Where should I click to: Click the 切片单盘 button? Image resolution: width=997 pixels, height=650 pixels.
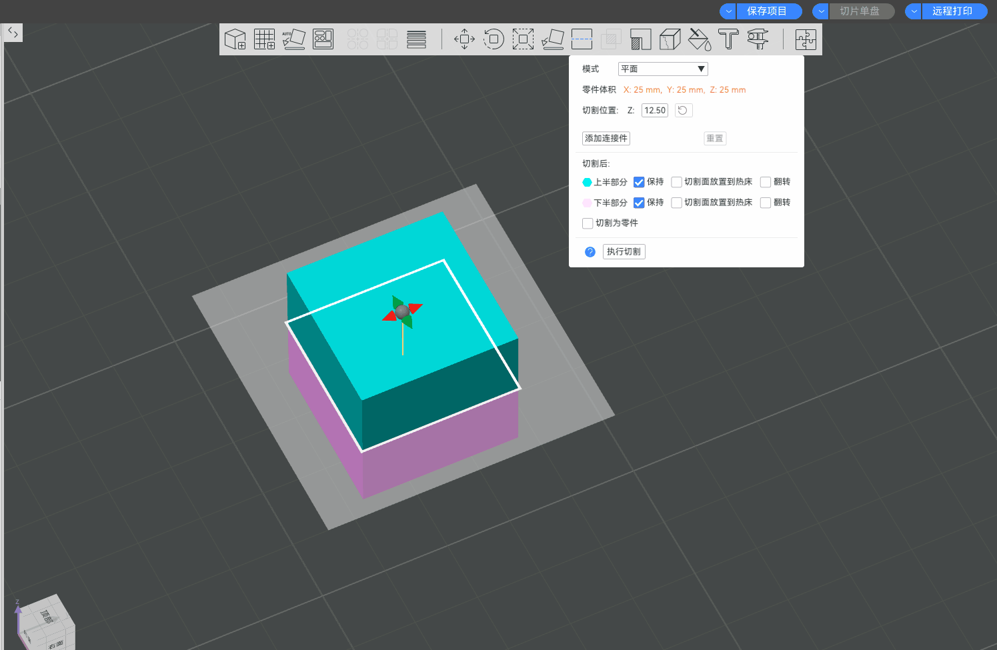click(x=862, y=11)
